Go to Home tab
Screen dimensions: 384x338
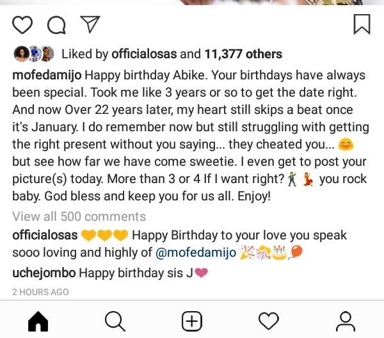(38, 320)
